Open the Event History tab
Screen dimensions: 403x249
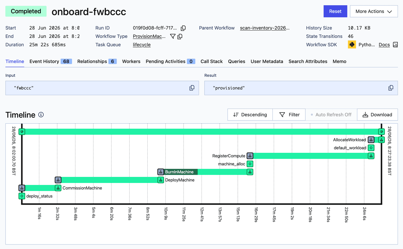coord(51,61)
